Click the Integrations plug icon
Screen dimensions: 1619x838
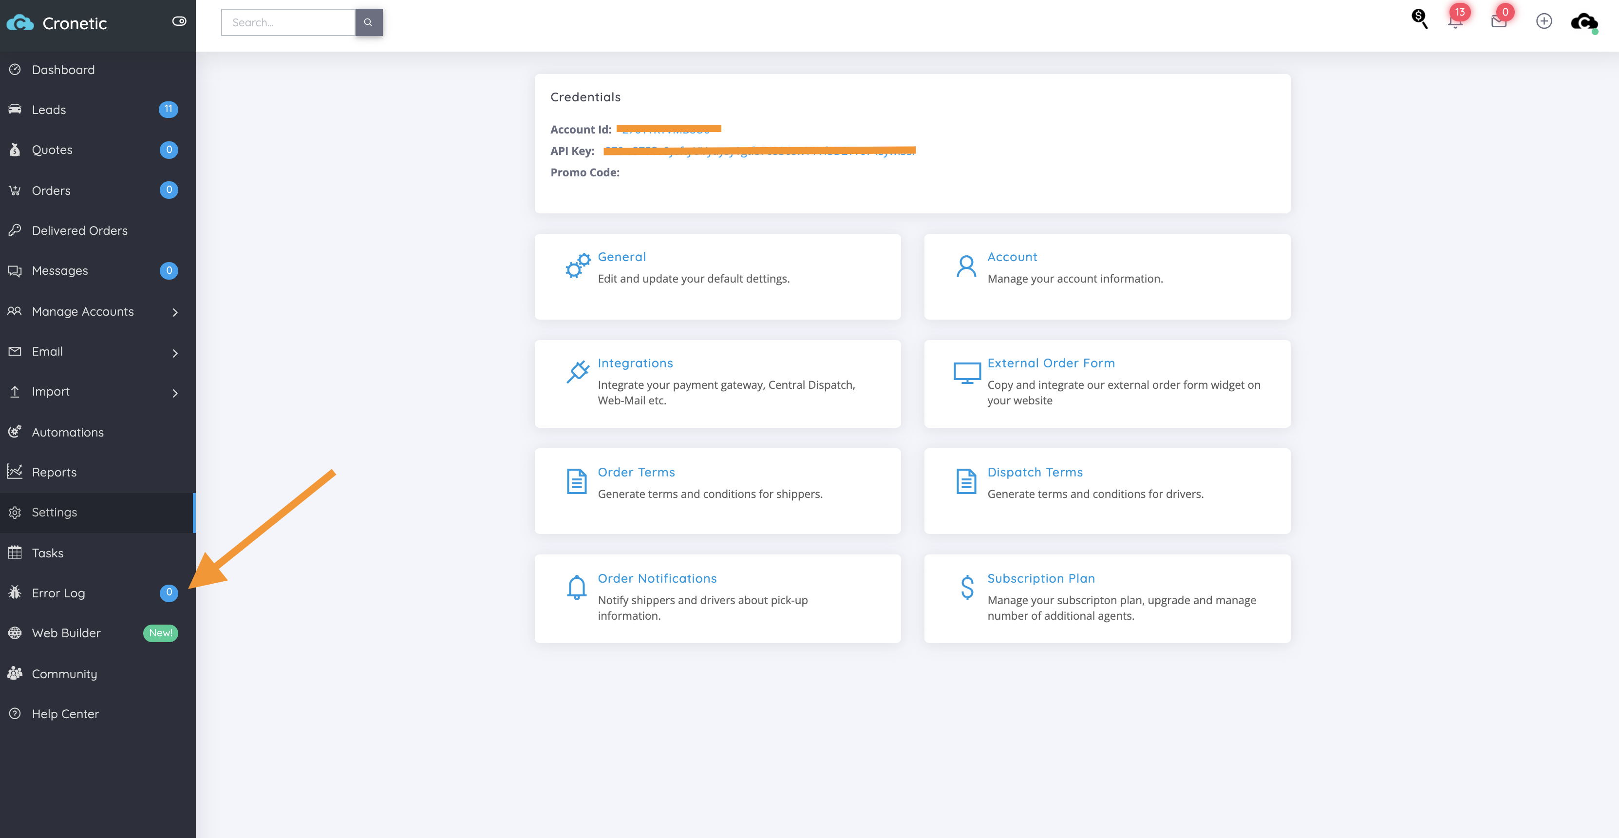577,372
